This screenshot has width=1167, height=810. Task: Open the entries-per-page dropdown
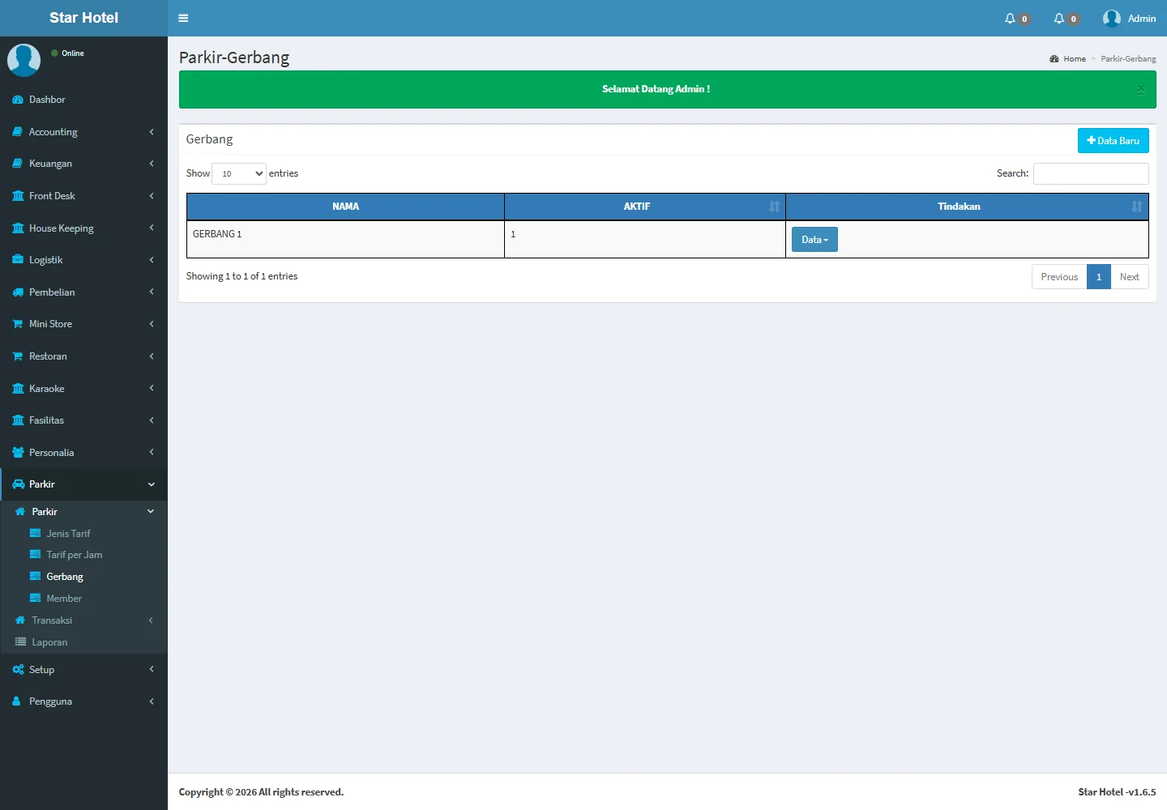point(239,173)
